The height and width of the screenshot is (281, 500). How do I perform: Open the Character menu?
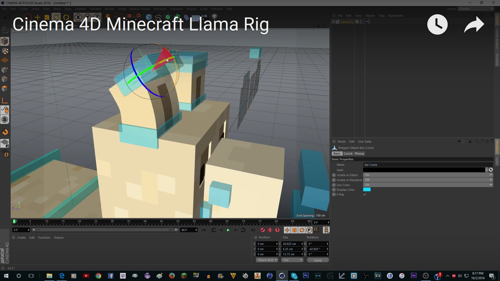coord(177,9)
